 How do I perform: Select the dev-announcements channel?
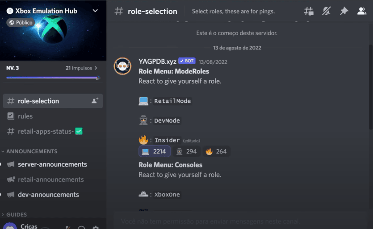click(x=48, y=195)
